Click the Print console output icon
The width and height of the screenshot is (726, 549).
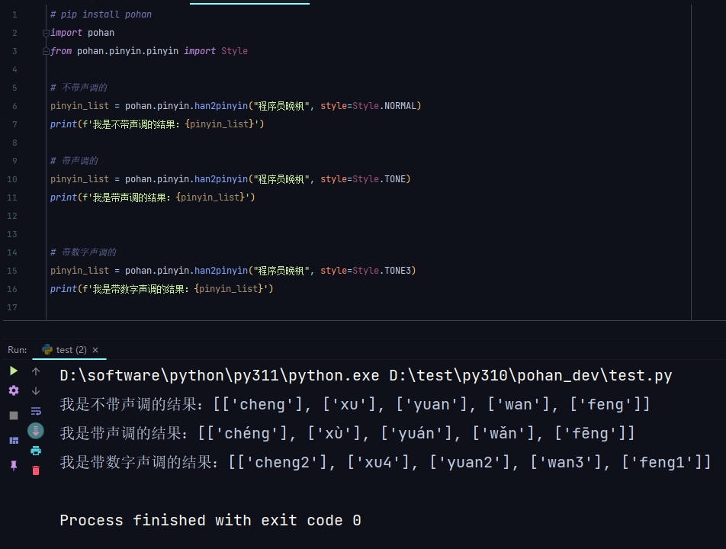click(36, 451)
